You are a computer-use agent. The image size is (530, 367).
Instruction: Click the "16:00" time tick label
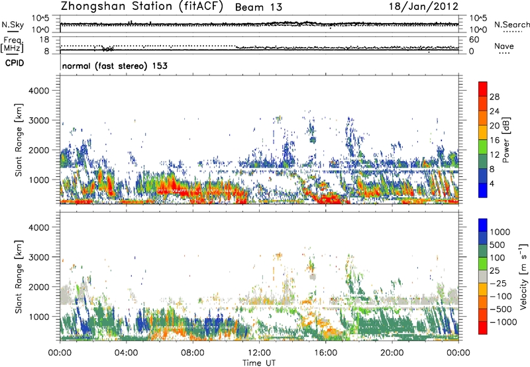[x=325, y=353]
